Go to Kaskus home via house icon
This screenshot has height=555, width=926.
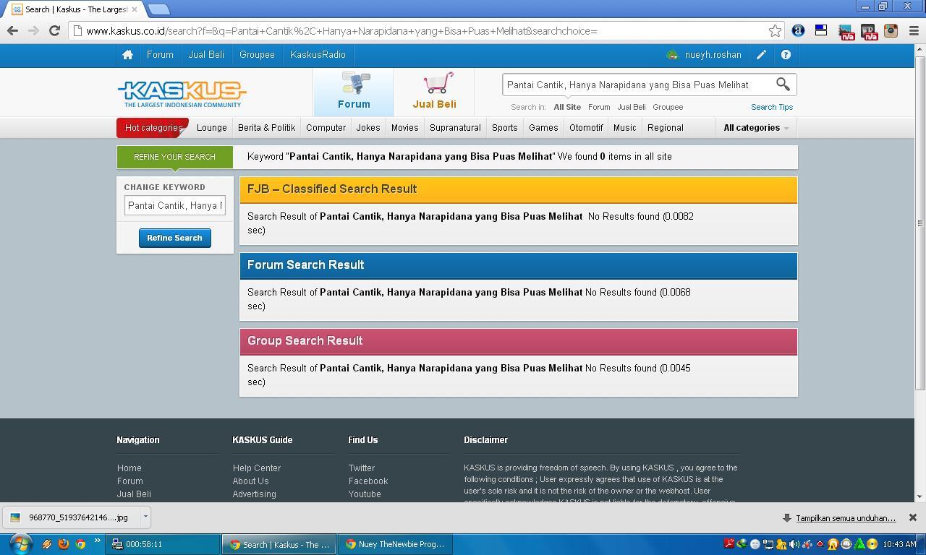(127, 55)
